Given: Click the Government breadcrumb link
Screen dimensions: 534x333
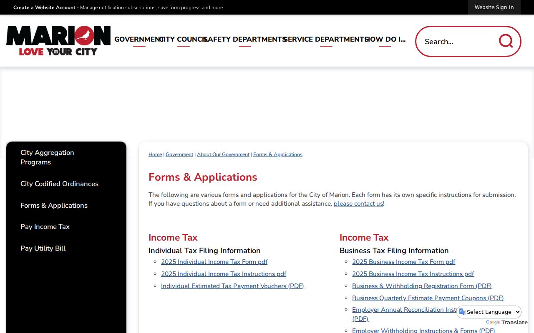Looking at the screenshot, I should tap(179, 154).
